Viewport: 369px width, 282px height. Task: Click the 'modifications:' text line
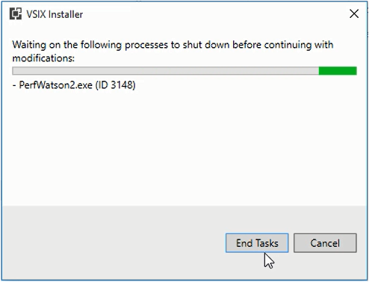coord(43,58)
